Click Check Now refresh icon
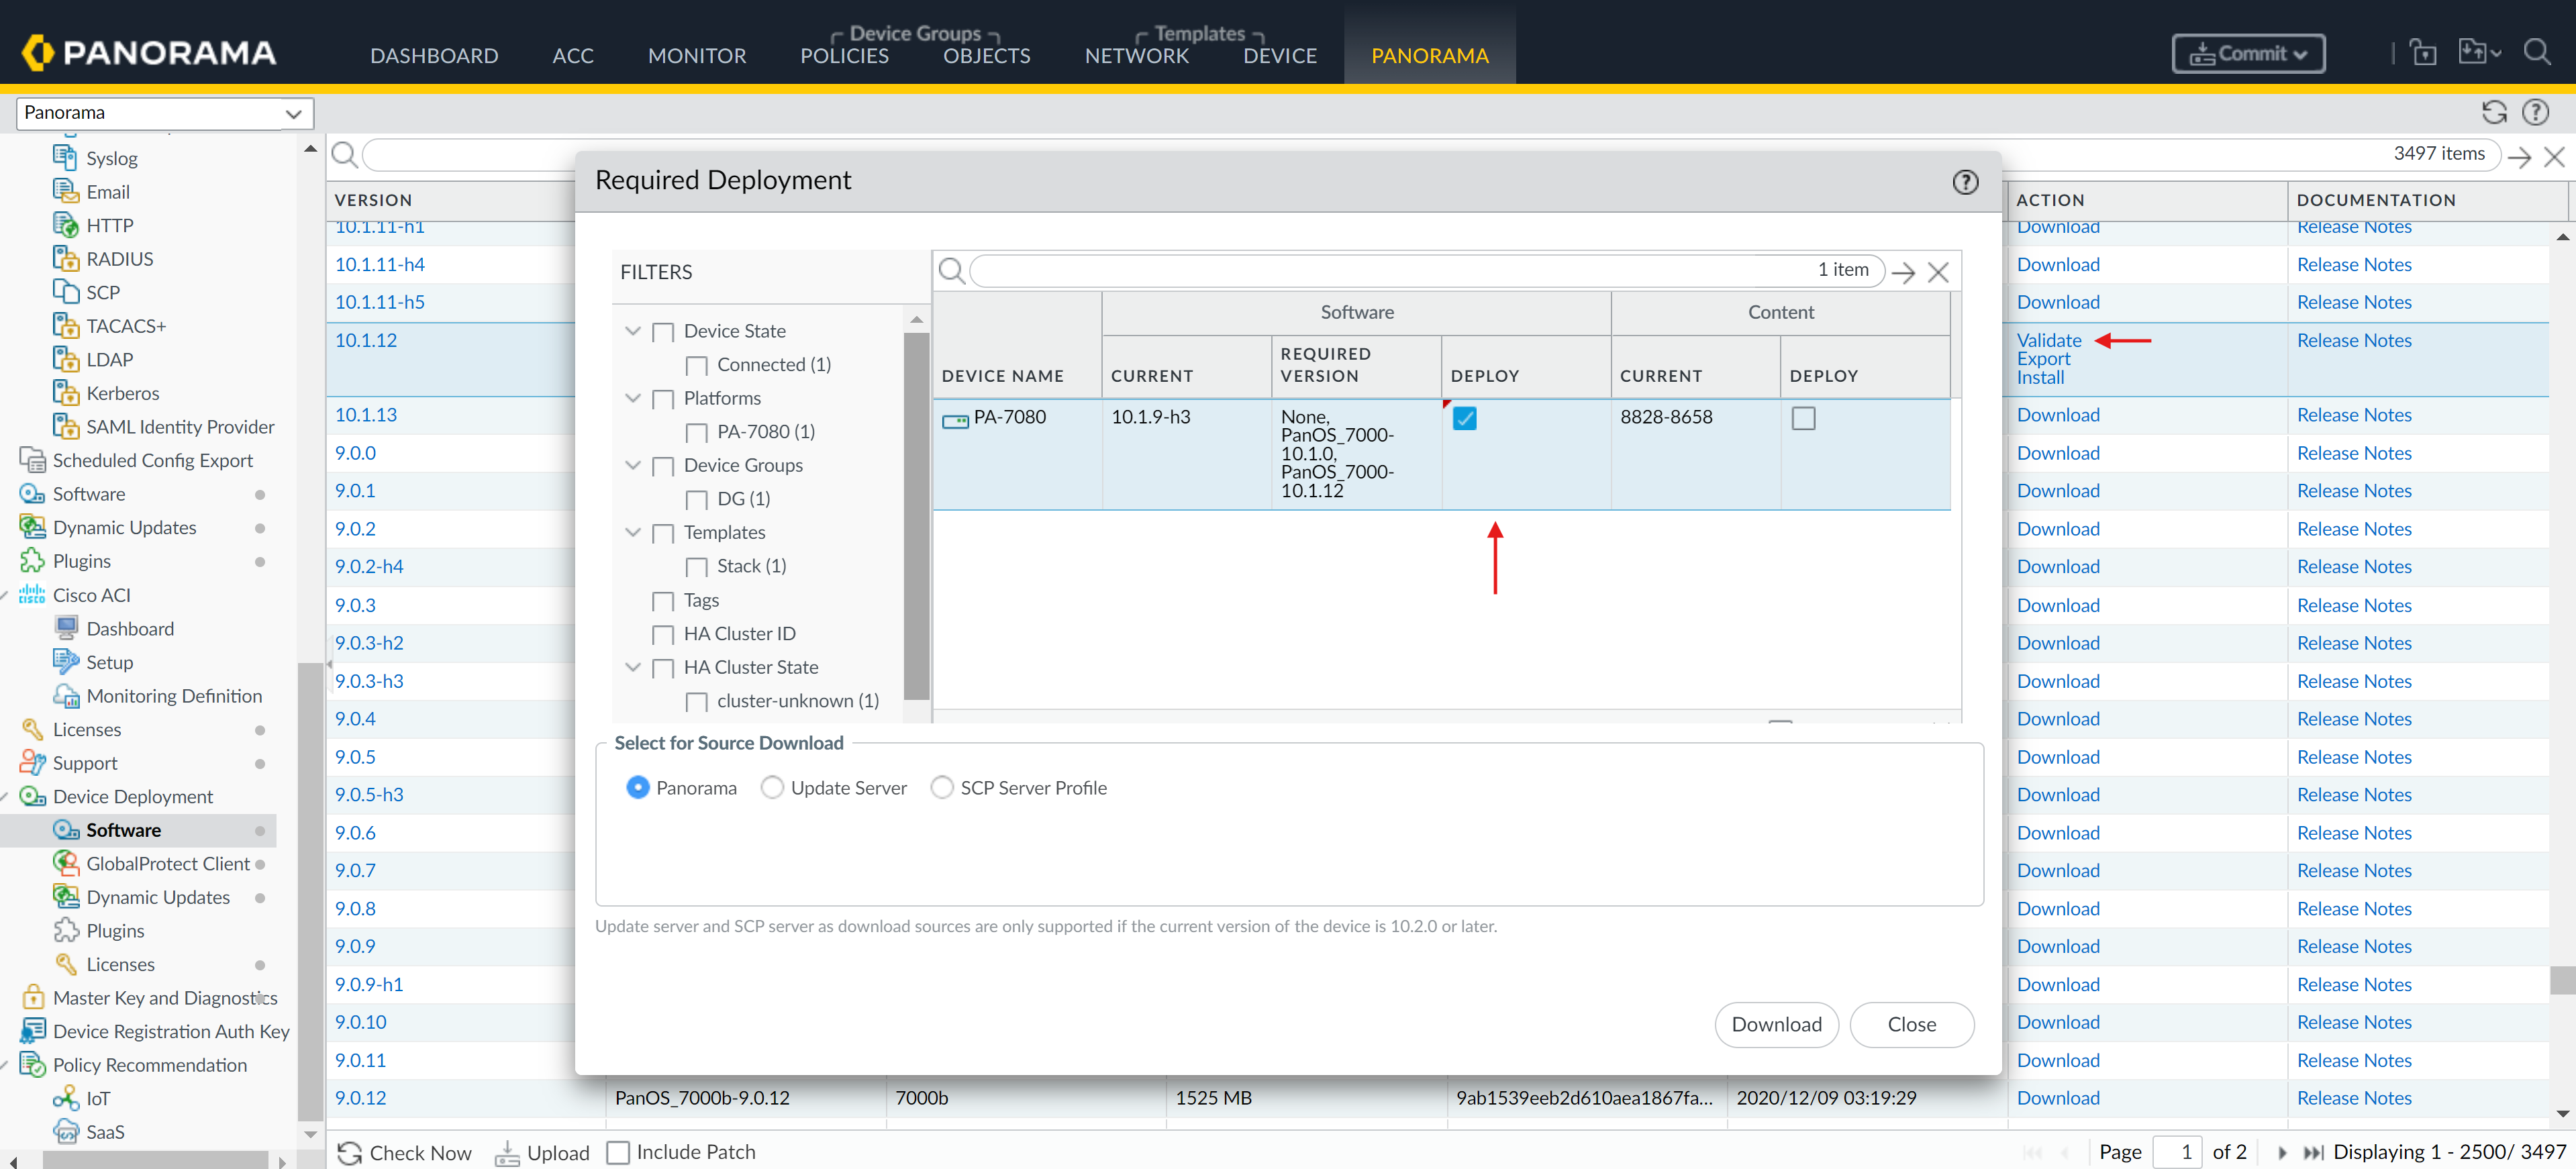2576x1169 pixels. coord(349,1153)
